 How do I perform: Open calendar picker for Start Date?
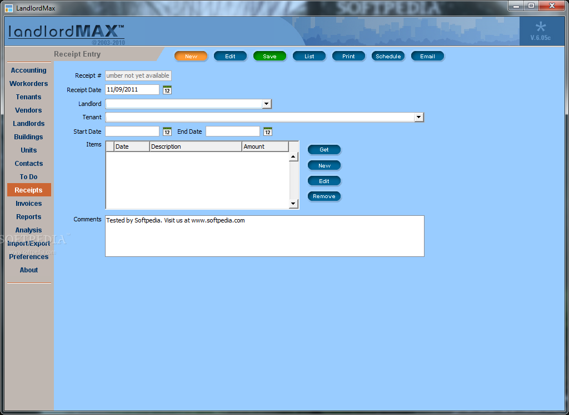(x=167, y=131)
